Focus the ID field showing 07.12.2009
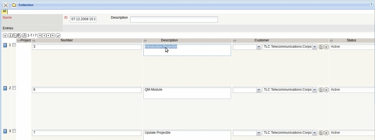The width and height of the screenshot is (375, 140). pos(83,19)
